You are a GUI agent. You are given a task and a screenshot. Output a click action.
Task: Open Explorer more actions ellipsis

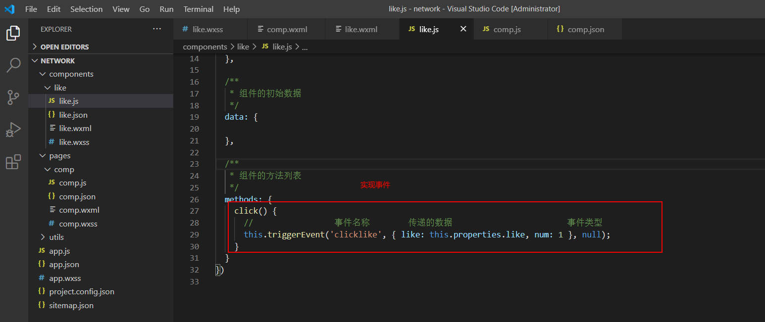point(157,29)
